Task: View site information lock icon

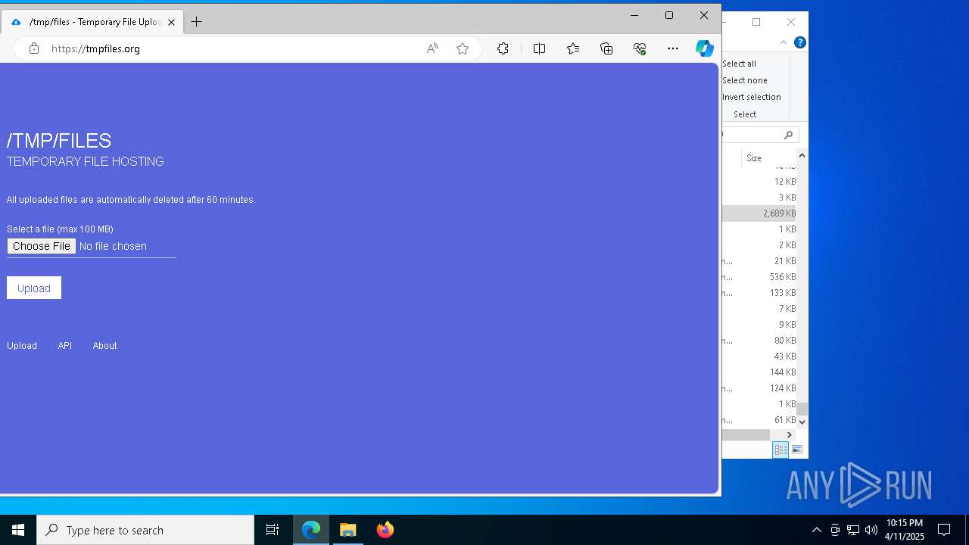Action: click(33, 48)
